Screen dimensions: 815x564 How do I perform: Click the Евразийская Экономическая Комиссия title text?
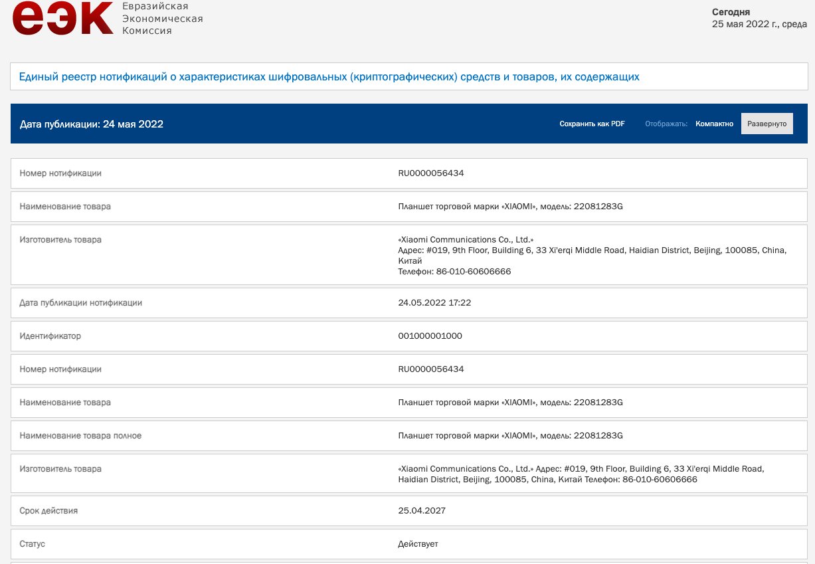163,18
